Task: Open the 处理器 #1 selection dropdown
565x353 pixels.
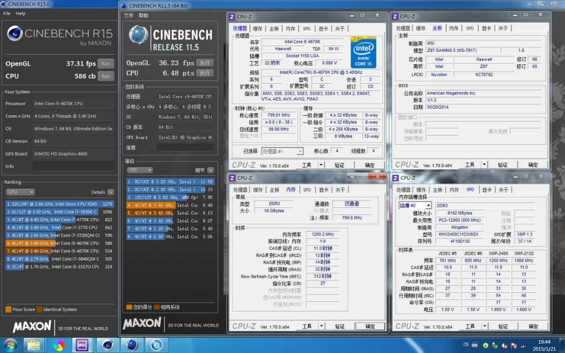Action: 282,151
